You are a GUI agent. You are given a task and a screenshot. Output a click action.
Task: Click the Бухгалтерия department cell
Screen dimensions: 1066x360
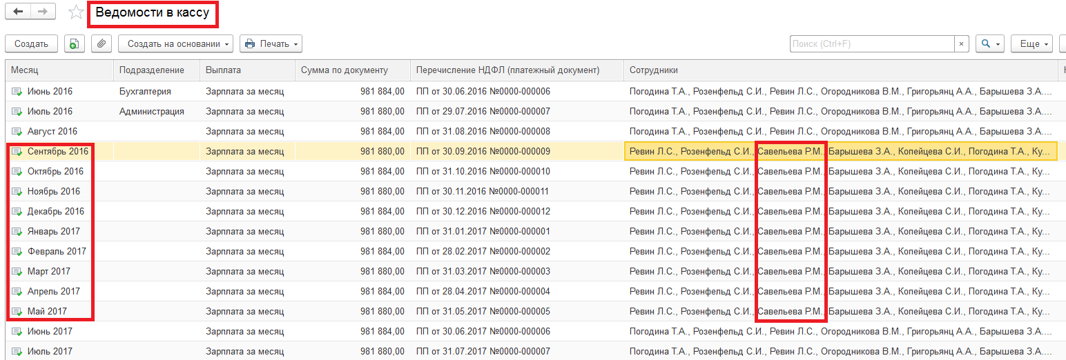[157, 91]
